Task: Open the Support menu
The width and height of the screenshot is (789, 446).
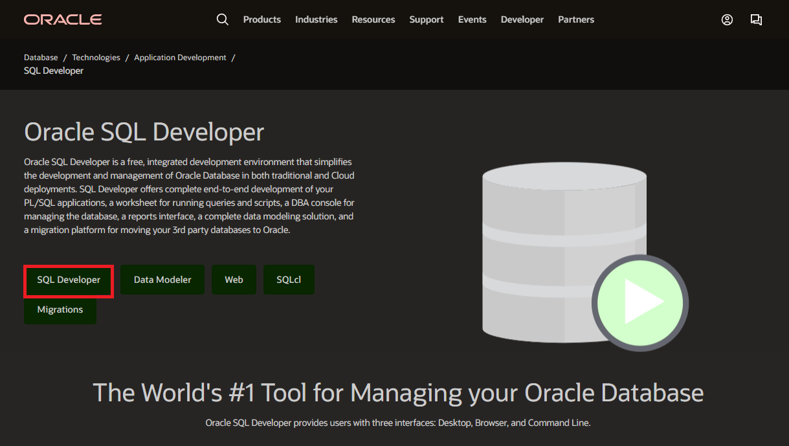Action: pyautogui.click(x=427, y=19)
